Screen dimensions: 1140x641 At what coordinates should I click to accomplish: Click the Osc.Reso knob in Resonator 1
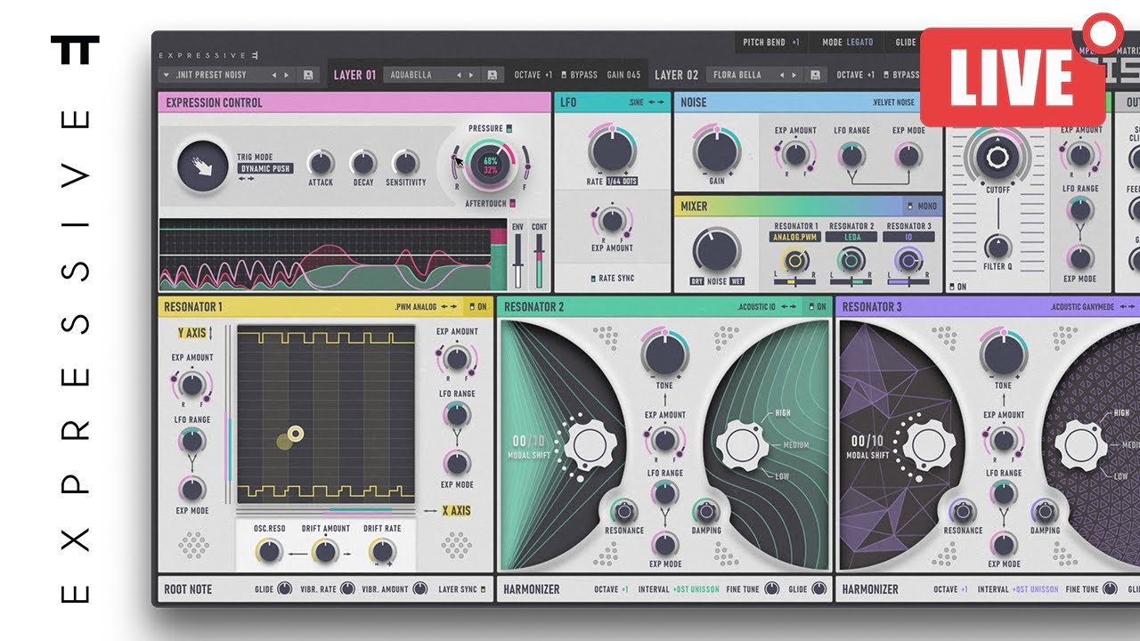269,551
